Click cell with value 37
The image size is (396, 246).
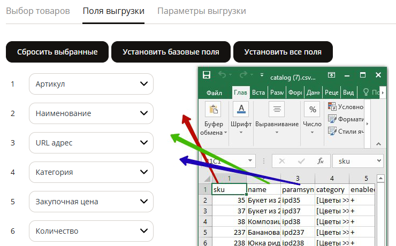229,211
